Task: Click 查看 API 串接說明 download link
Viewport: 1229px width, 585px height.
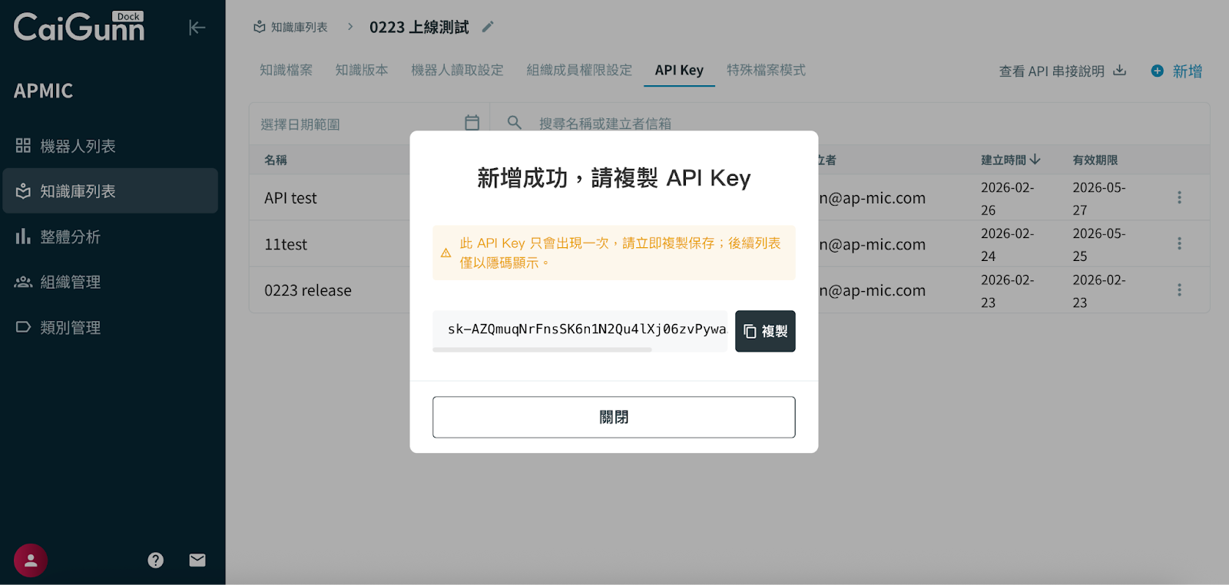Action: (1062, 71)
